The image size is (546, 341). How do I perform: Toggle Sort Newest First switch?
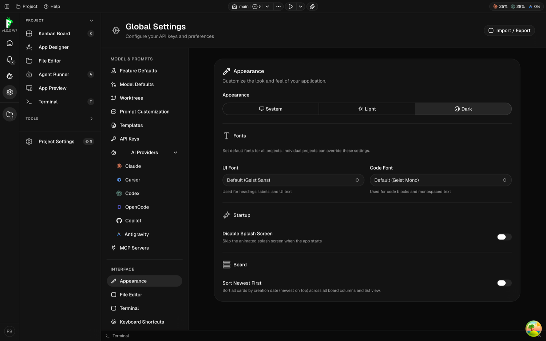[x=504, y=283]
